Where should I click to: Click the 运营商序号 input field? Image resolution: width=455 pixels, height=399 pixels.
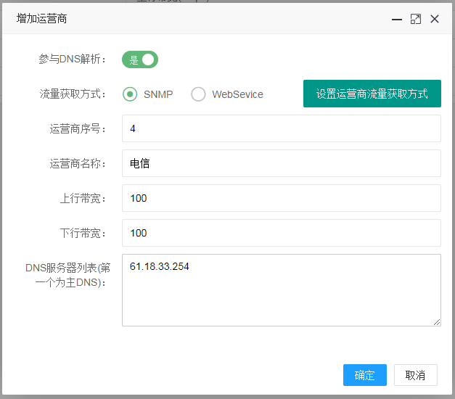[281, 128]
